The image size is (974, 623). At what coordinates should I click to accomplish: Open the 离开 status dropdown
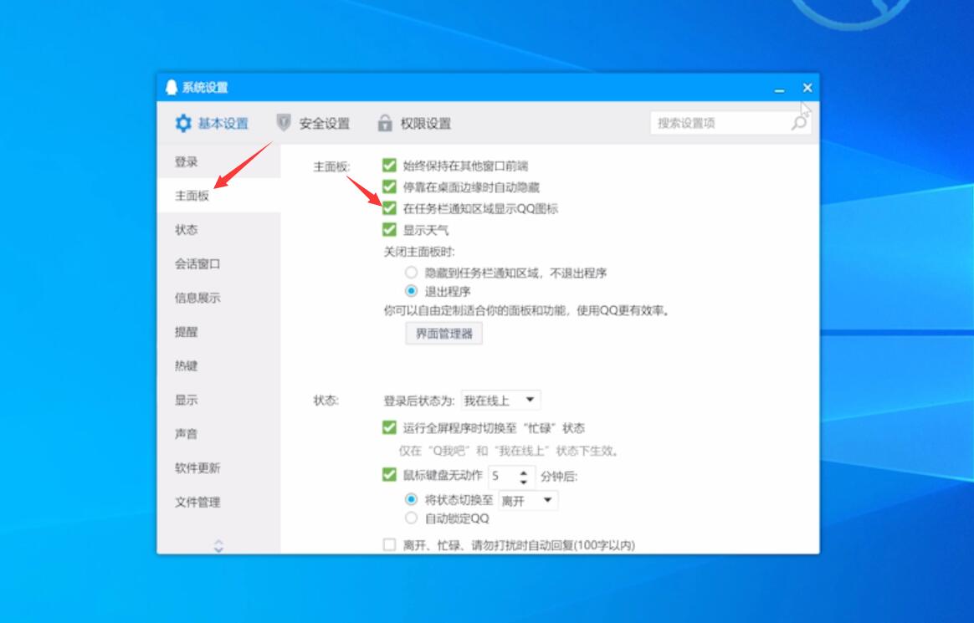tap(528, 500)
